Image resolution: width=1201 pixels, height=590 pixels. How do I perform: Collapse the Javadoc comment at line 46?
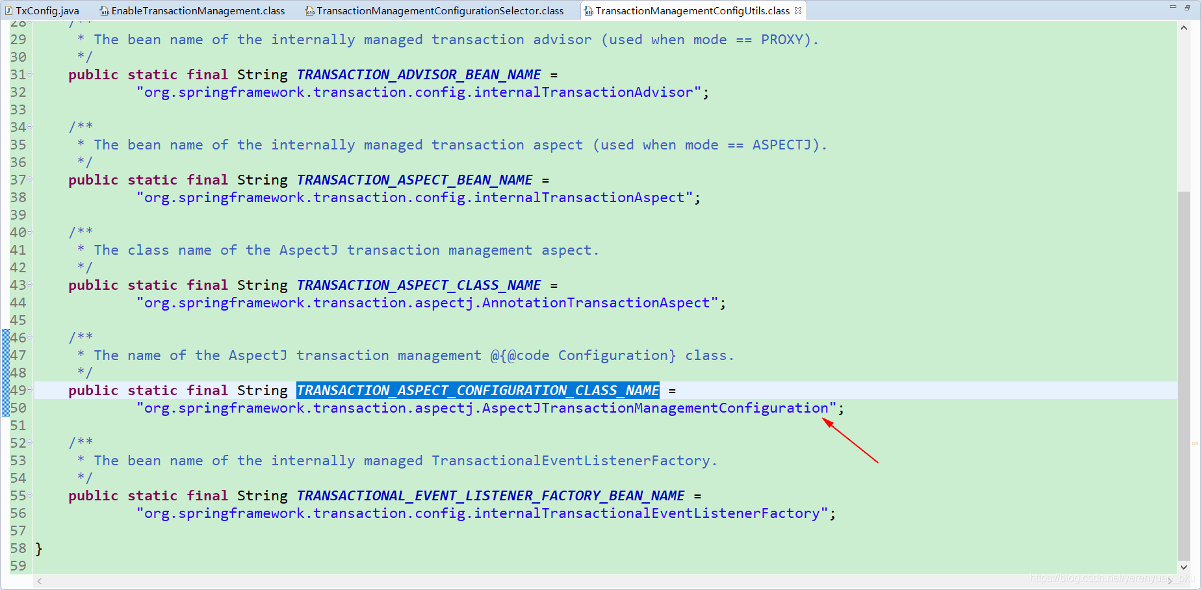tap(30, 338)
